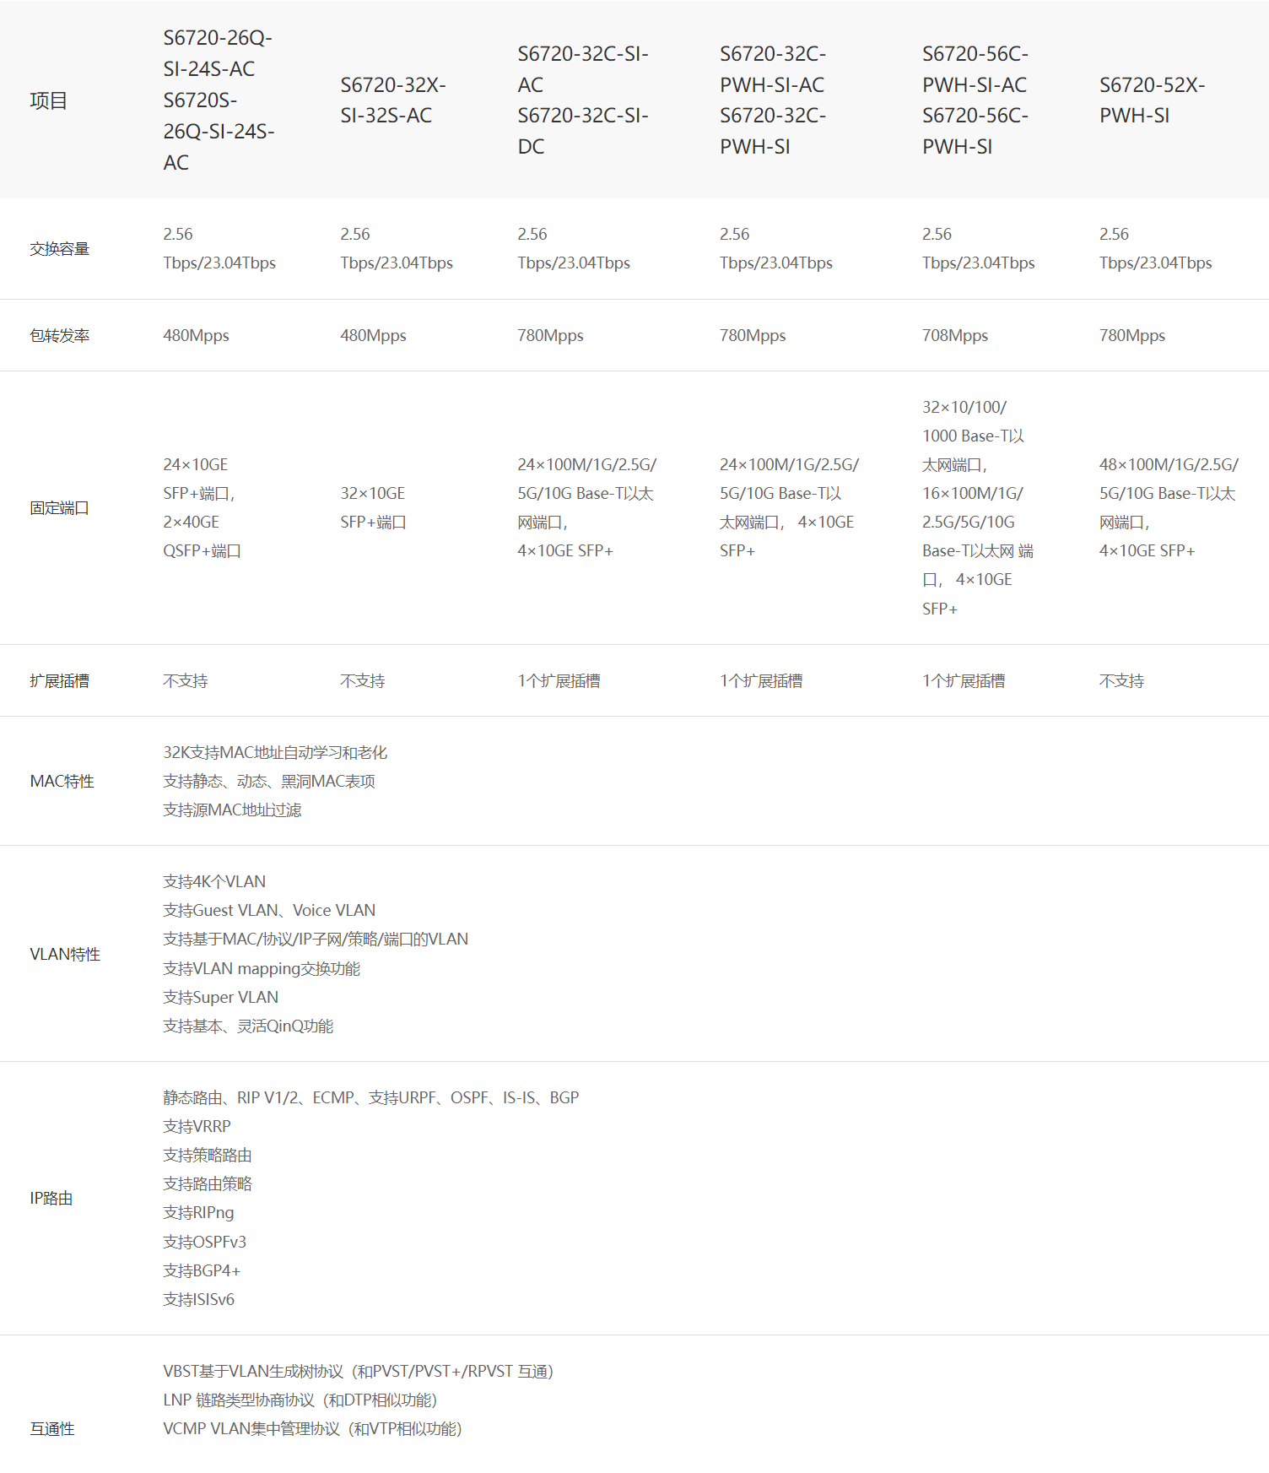
Task: Click the 支持Super VLAN text
Action: (220, 998)
